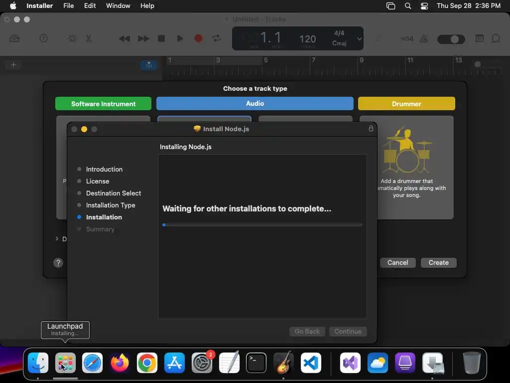
Task: Open Launchpad from the Dock
Action: [65, 363]
